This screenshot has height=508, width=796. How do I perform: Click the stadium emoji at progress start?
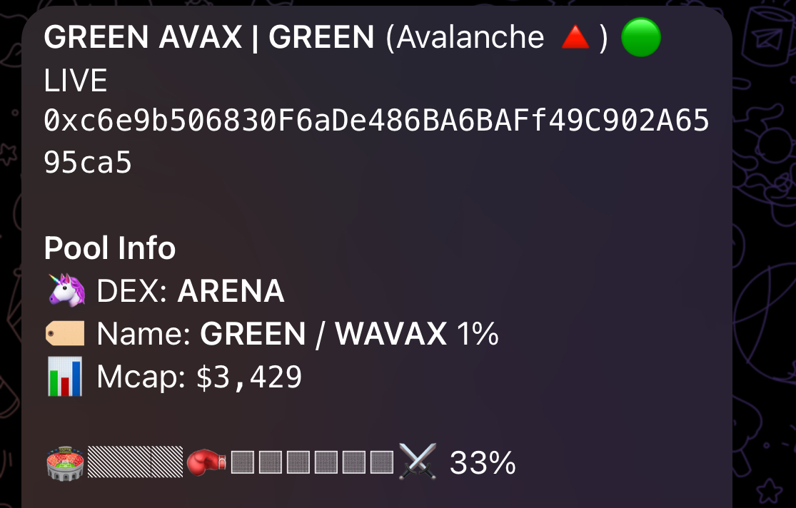(x=65, y=463)
